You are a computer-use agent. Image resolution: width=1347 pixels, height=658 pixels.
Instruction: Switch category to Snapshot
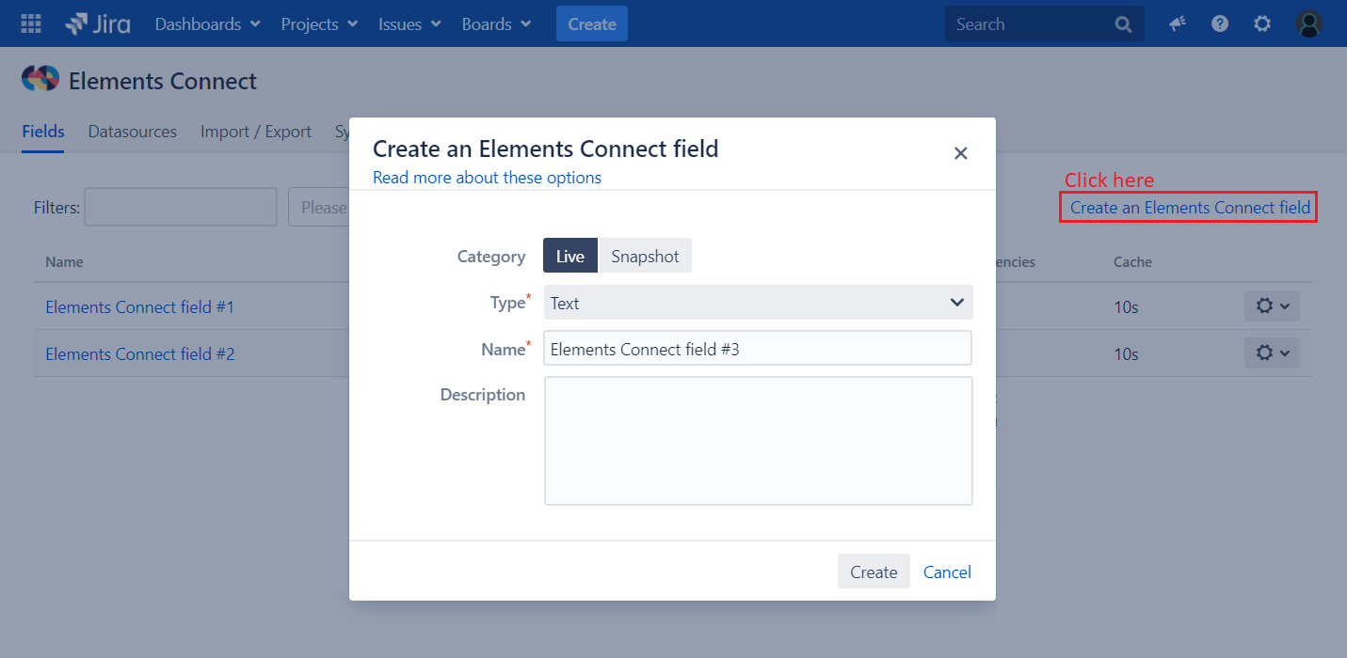click(x=645, y=256)
